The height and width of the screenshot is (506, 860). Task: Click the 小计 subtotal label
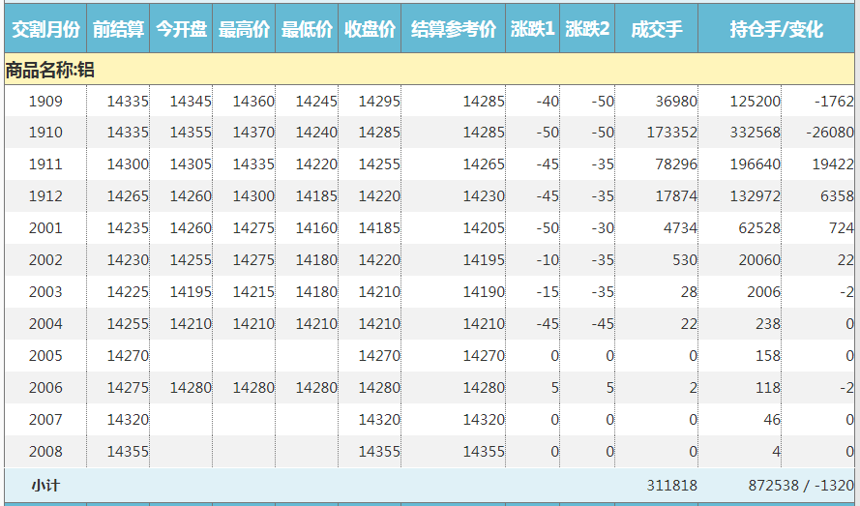45,486
